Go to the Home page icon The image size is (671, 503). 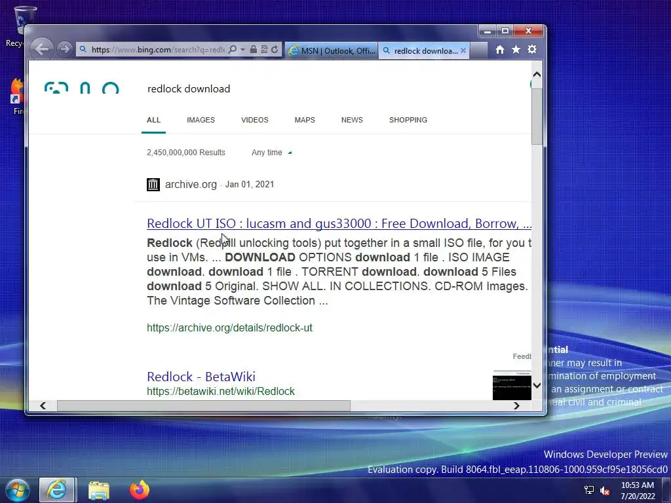tap(500, 50)
